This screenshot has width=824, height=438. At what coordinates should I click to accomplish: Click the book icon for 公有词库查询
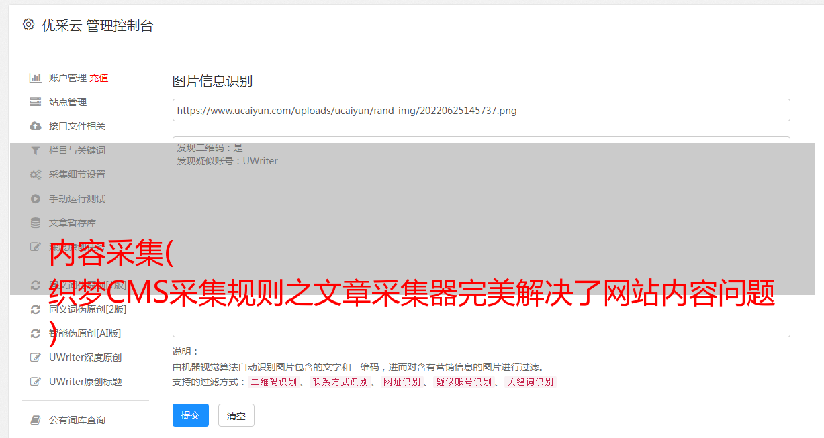pyautogui.click(x=36, y=420)
